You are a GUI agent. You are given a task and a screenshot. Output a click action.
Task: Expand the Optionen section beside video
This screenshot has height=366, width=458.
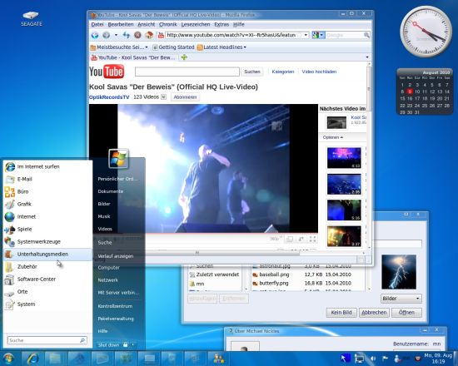pyautogui.click(x=333, y=137)
